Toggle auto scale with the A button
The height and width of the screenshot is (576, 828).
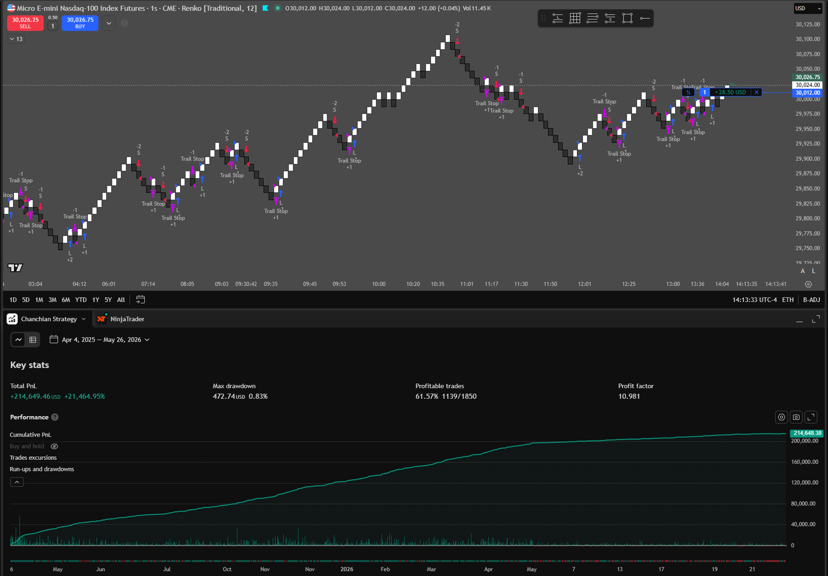pyautogui.click(x=802, y=271)
